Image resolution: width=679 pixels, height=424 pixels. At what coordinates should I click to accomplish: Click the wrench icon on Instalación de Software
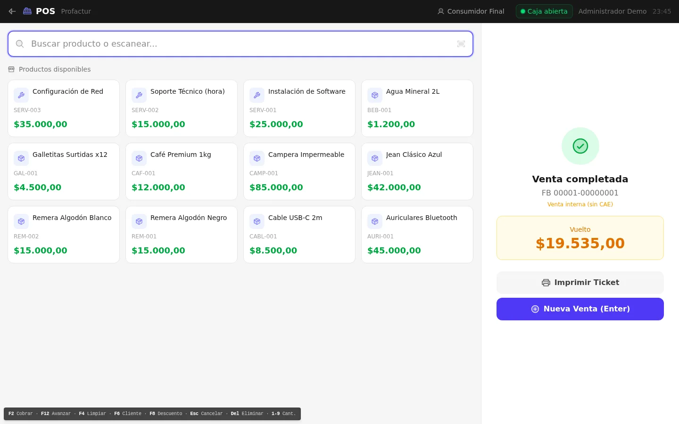[257, 95]
